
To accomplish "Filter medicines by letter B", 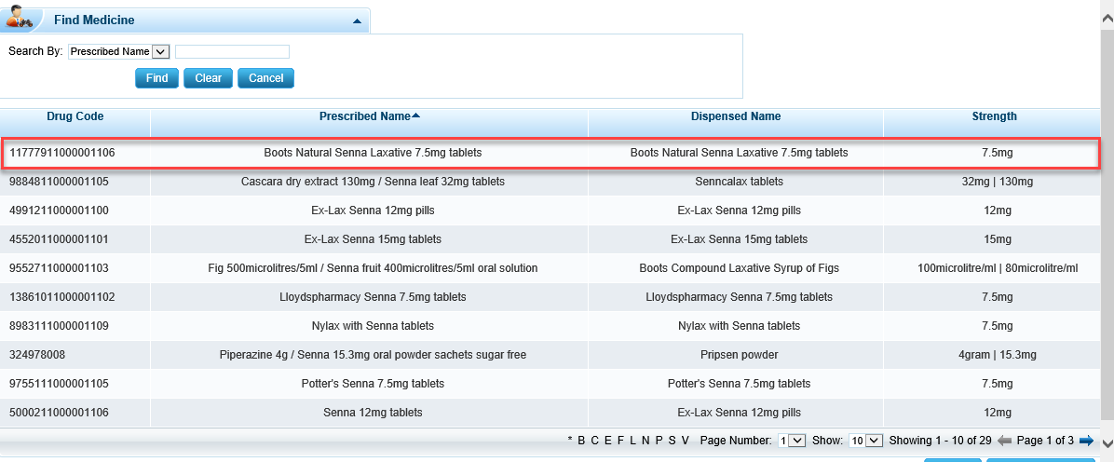I will click(x=581, y=441).
